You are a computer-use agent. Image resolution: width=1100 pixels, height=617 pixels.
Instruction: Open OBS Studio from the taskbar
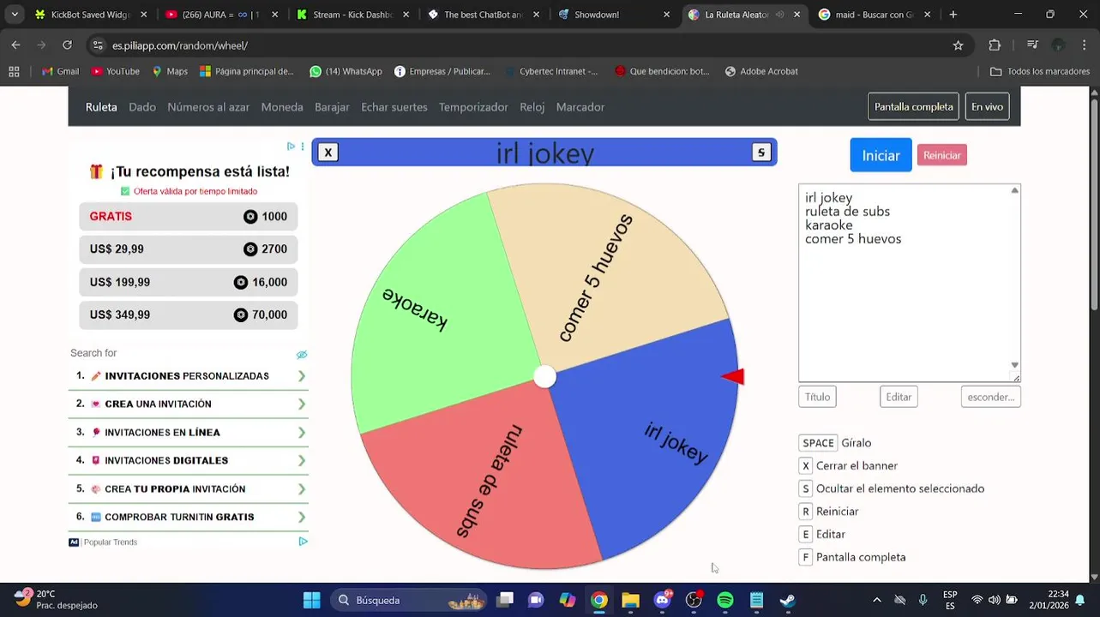(694, 600)
